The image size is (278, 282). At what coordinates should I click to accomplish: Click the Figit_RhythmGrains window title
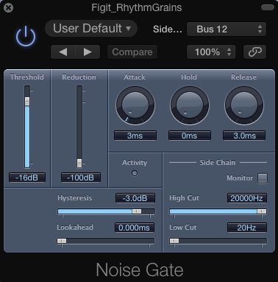[x=137, y=7]
